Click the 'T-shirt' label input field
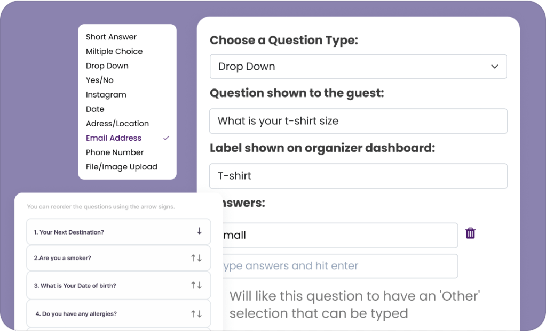The width and height of the screenshot is (546, 331). [358, 176]
